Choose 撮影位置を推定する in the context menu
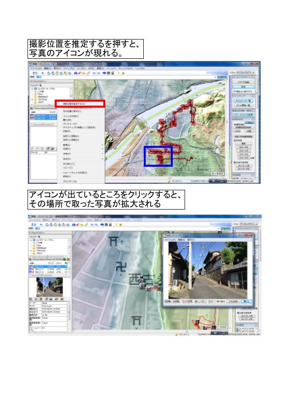The height and width of the screenshot is (415, 293). point(74,104)
